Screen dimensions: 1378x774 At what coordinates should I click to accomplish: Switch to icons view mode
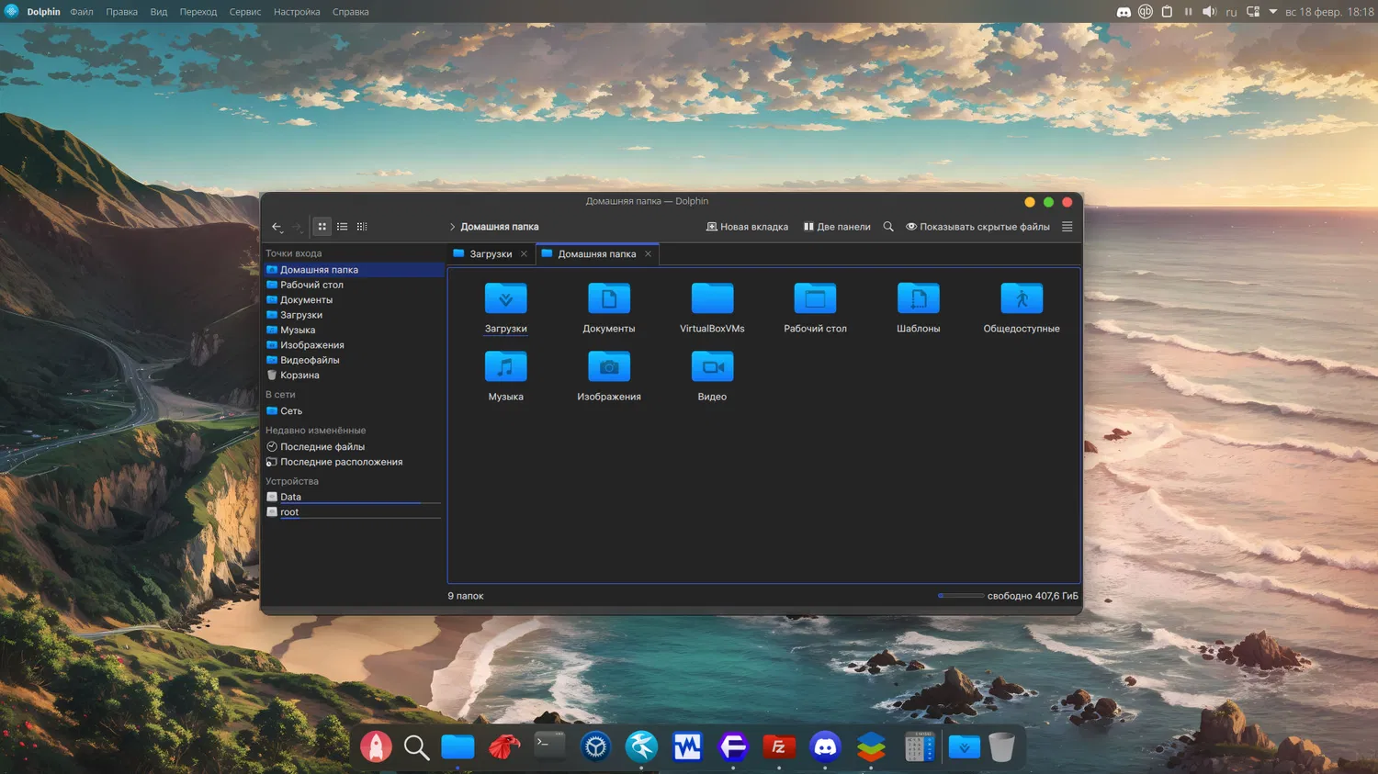pos(322,227)
